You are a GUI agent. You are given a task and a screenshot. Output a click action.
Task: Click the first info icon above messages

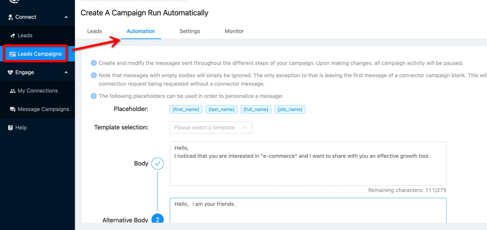pos(94,63)
